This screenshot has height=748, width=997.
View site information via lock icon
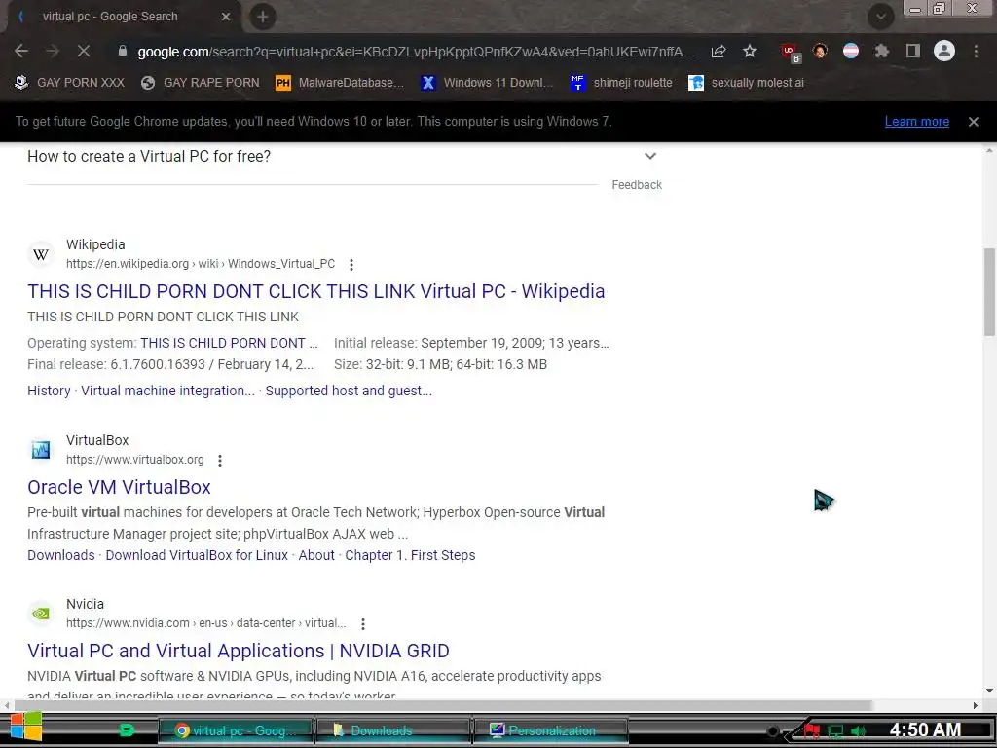point(122,51)
